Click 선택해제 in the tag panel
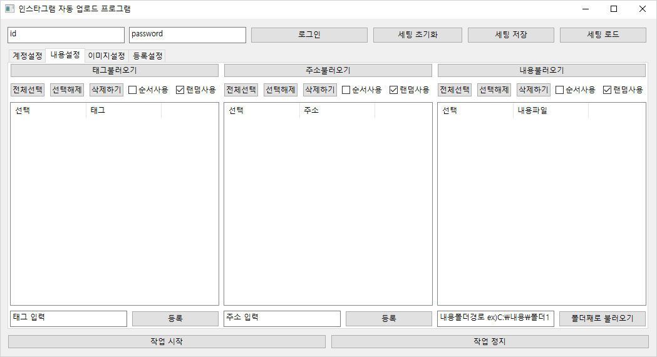The height and width of the screenshot is (357, 657). [67, 90]
